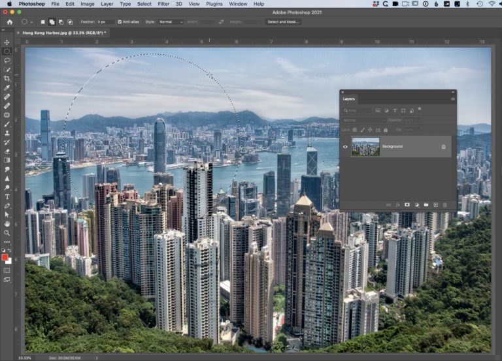Toggle the Anti-alias checkbox
This screenshot has width=502, height=361.
[120, 22]
